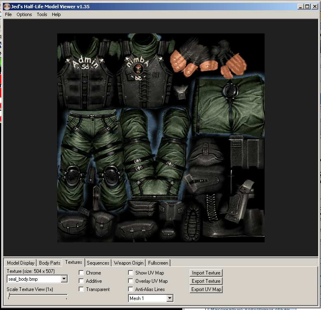Open the Help menu
This screenshot has height=310, width=321.
pyautogui.click(x=56, y=14)
